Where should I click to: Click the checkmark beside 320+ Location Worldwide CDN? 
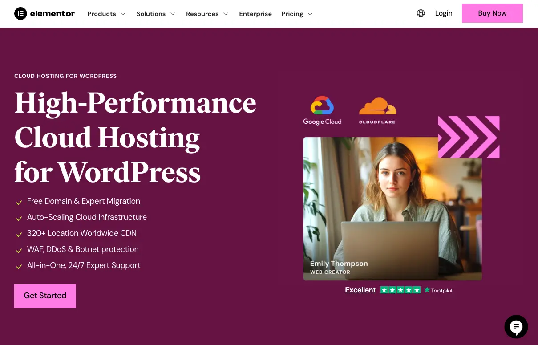(19, 234)
